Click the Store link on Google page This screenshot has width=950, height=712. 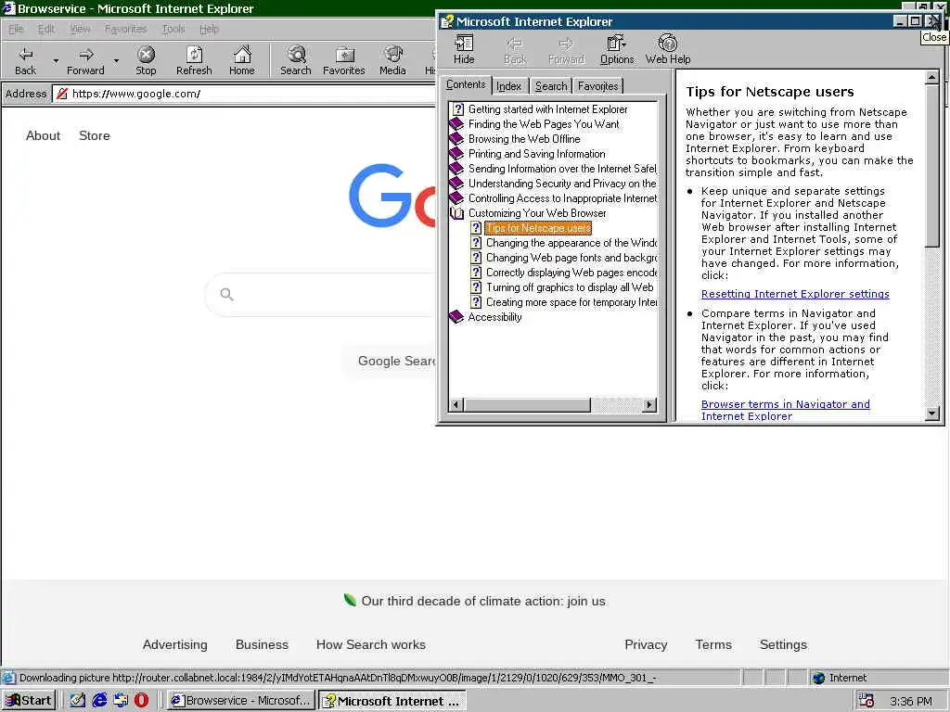point(95,135)
